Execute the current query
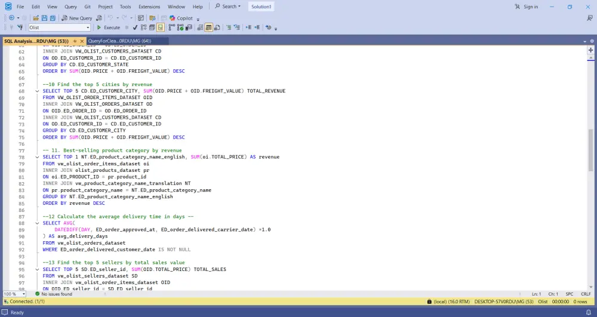Image resolution: width=597 pixels, height=317 pixels. click(x=108, y=27)
